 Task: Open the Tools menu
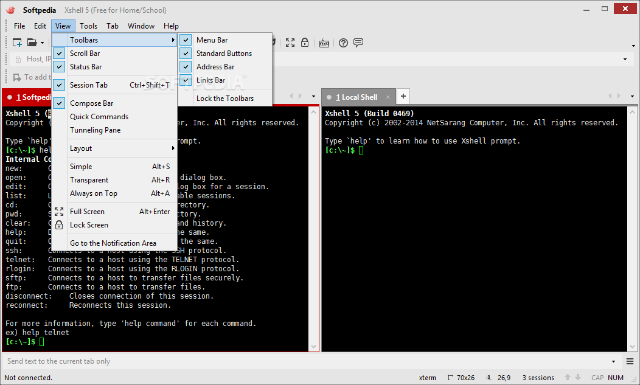(x=89, y=26)
